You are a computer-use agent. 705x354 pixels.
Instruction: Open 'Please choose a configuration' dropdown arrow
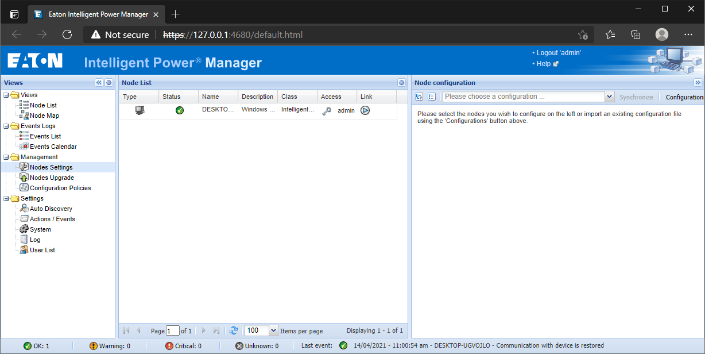click(x=610, y=97)
